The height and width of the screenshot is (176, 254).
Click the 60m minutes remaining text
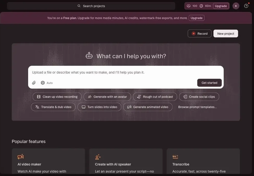208,6
